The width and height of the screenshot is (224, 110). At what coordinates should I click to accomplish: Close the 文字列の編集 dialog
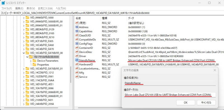214,70
